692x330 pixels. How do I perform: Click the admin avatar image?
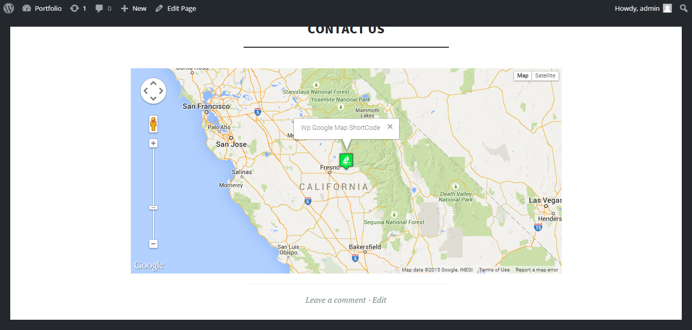667,8
